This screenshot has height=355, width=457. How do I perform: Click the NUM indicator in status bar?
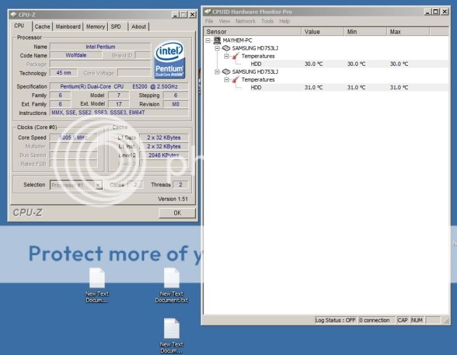point(417,320)
